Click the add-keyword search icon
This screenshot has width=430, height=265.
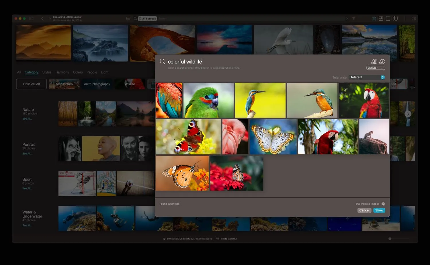click(382, 62)
